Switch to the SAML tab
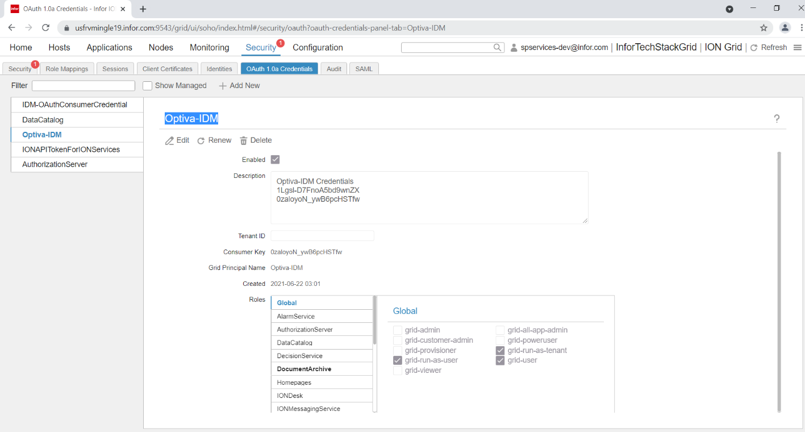 pos(364,68)
